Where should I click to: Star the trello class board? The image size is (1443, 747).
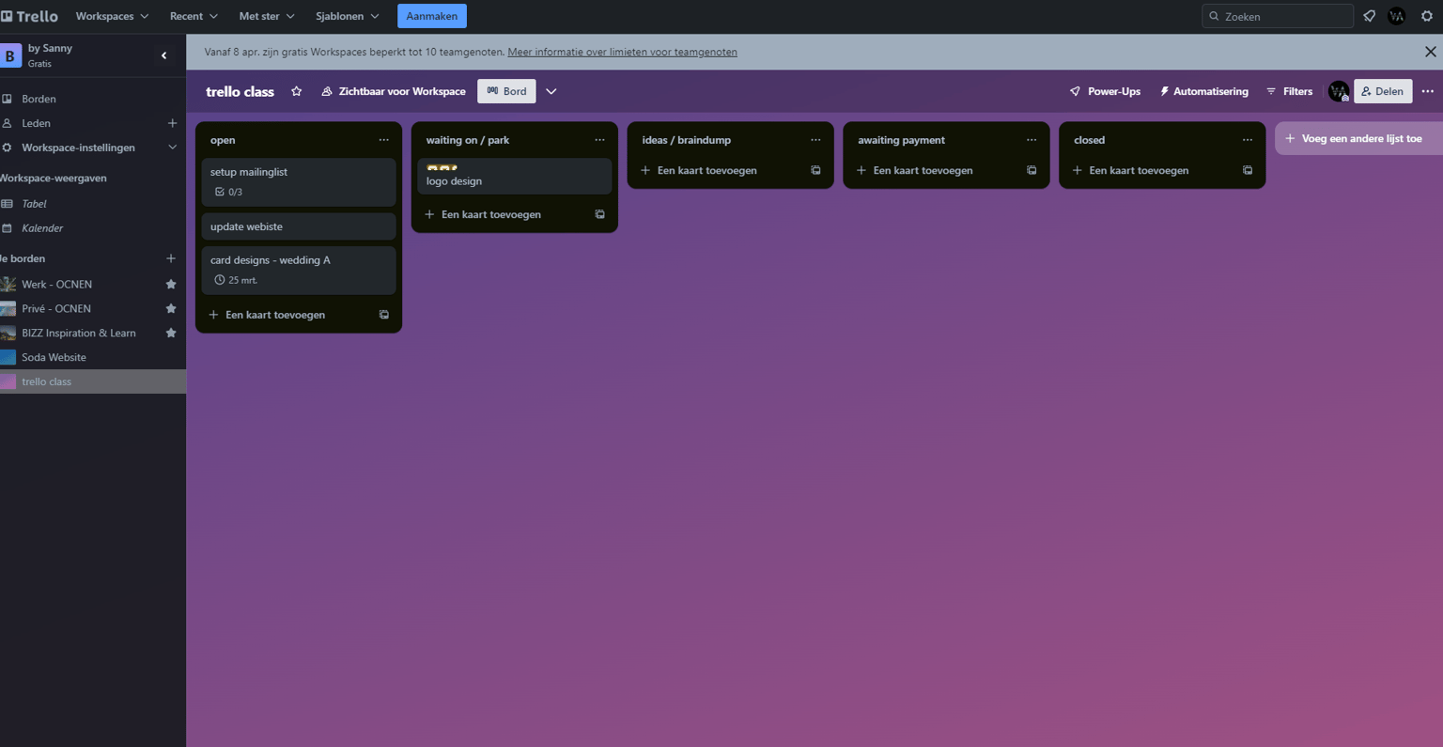(x=297, y=91)
